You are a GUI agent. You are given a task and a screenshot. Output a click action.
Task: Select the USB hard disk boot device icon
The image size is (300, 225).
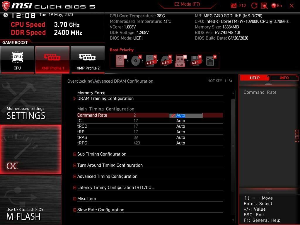point(151,61)
